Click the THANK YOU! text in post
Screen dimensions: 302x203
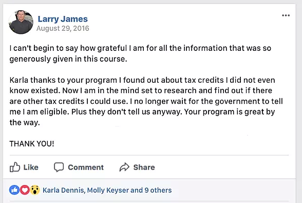tap(32, 144)
